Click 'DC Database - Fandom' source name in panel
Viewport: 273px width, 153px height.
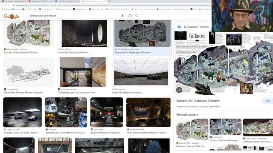(x=196, y=27)
